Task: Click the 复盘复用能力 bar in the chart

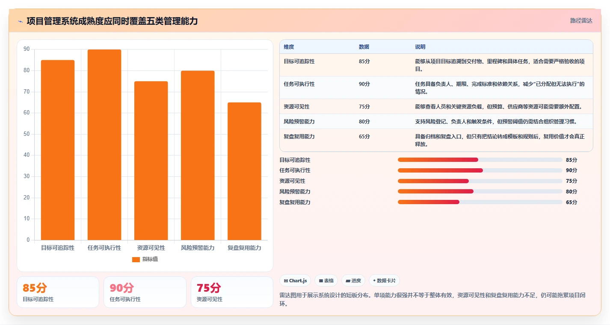Action: pos(244,171)
